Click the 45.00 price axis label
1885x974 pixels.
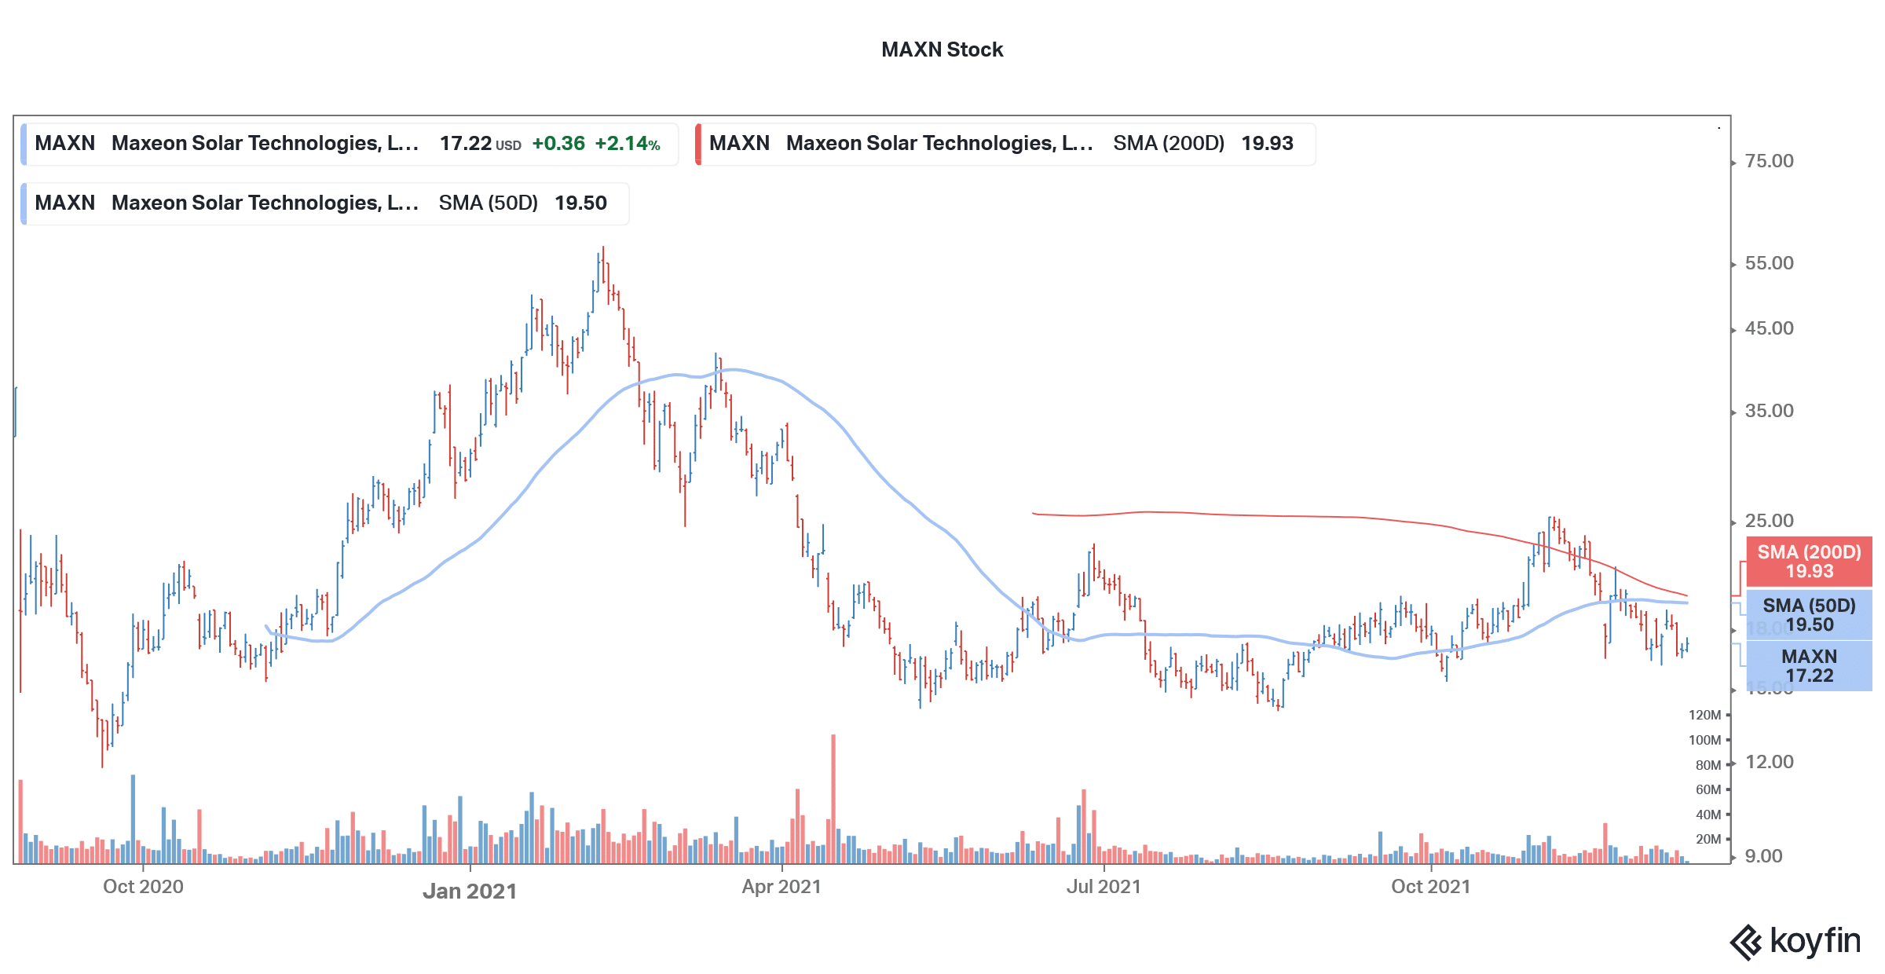click(1770, 328)
